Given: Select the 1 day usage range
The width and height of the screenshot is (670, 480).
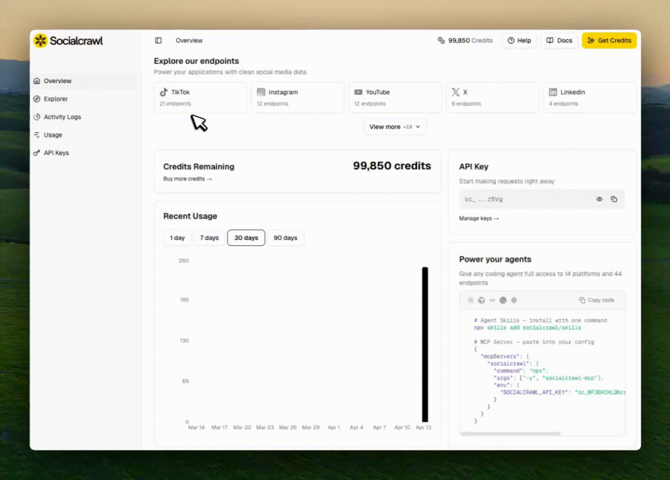Looking at the screenshot, I should pos(177,238).
